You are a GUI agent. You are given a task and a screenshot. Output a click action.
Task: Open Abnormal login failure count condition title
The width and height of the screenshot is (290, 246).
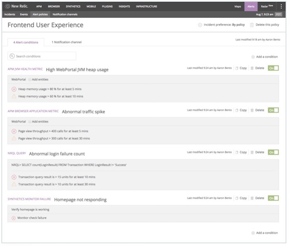point(57,154)
